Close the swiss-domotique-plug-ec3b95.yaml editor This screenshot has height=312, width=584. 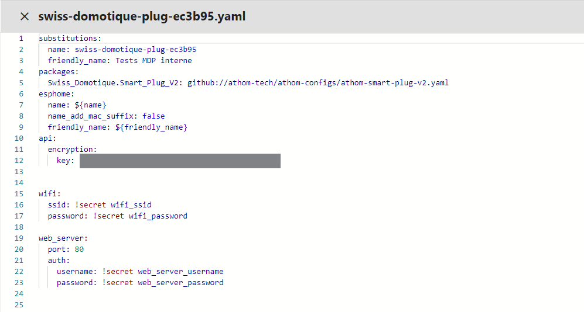point(25,16)
